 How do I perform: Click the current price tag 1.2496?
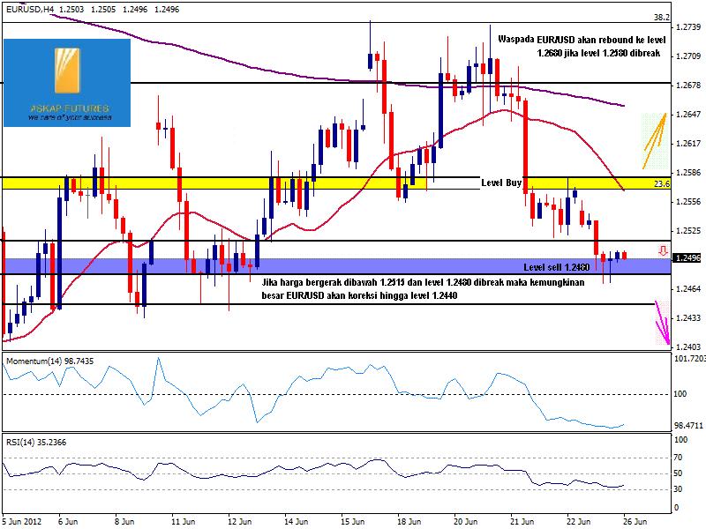click(687, 258)
